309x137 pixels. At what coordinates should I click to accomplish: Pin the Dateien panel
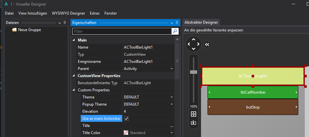click(x=65, y=23)
